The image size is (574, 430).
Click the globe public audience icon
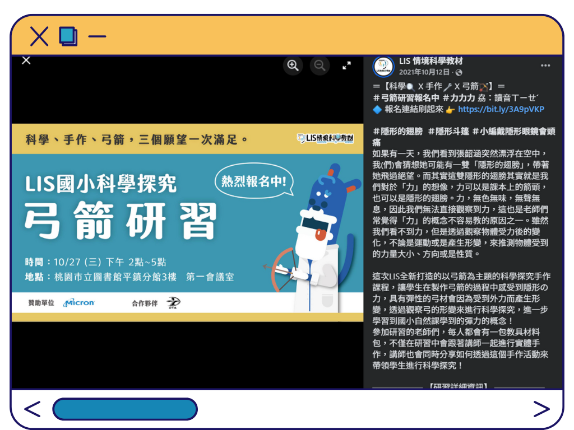point(459,72)
